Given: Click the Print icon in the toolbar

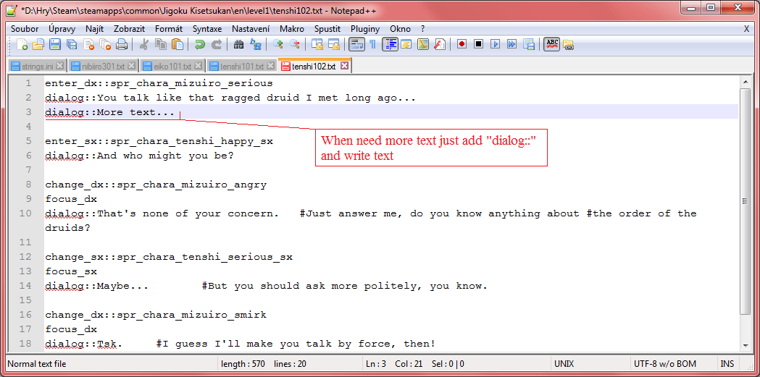Looking at the screenshot, I should pyautogui.click(x=122, y=45).
